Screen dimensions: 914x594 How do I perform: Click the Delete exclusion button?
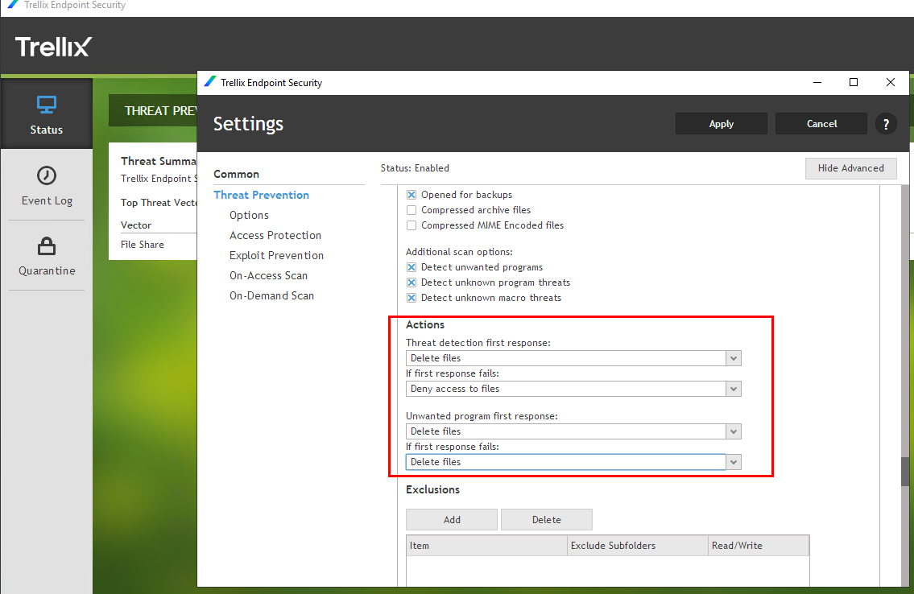coord(546,519)
